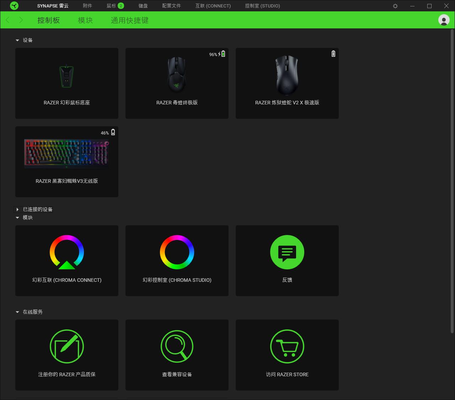Open RAZER 炼狱蝰蛇 V2 X 极速版 label
Screen dimensions: 455x400
click(x=287, y=103)
